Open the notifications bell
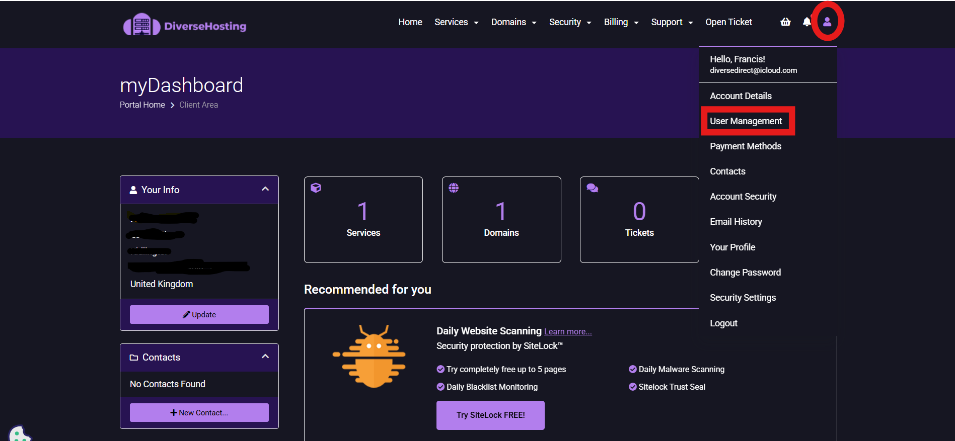This screenshot has width=955, height=441. click(807, 22)
